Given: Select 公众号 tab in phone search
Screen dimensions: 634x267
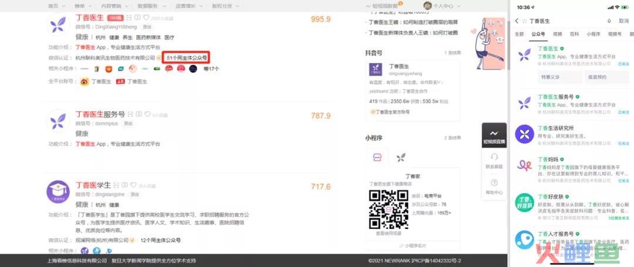Looking at the screenshot, I should (x=538, y=35).
